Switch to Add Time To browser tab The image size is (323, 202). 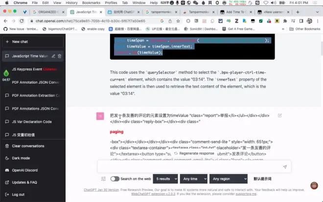(x=236, y=12)
